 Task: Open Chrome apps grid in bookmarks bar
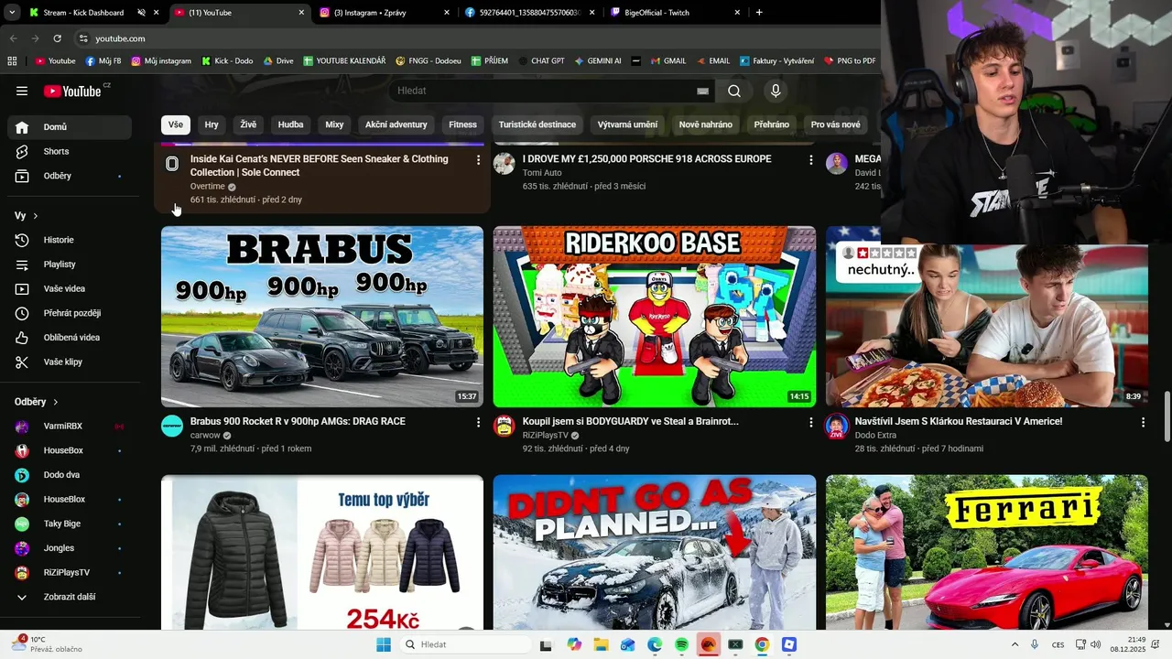12,61
